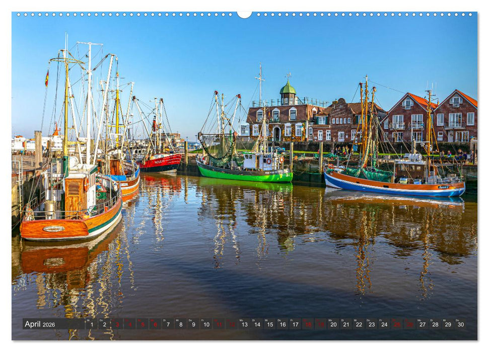Mark the red date 5 in the calendar

tap(143, 325)
